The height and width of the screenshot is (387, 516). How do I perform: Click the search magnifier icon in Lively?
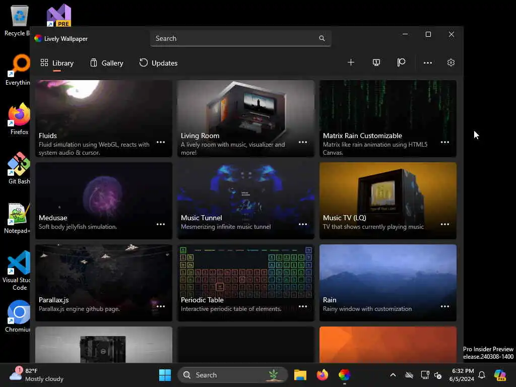pos(322,38)
